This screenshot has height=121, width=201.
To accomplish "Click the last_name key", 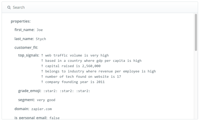I will (24, 39).
